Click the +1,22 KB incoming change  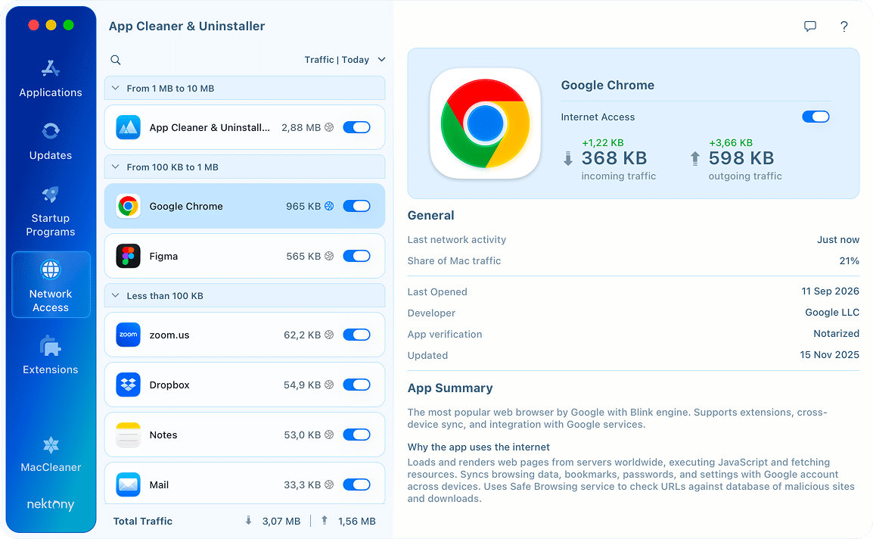[x=602, y=142]
